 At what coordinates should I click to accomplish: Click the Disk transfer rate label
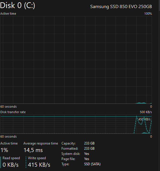[13, 112]
